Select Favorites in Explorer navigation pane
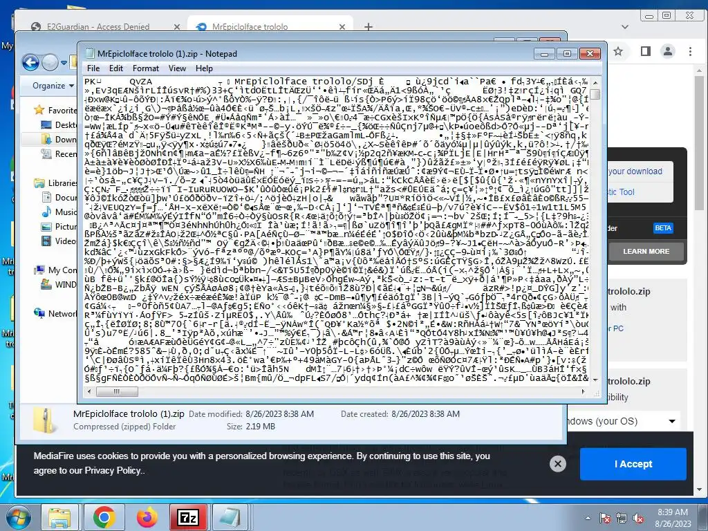This screenshot has height=531, width=708. (x=56, y=110)
